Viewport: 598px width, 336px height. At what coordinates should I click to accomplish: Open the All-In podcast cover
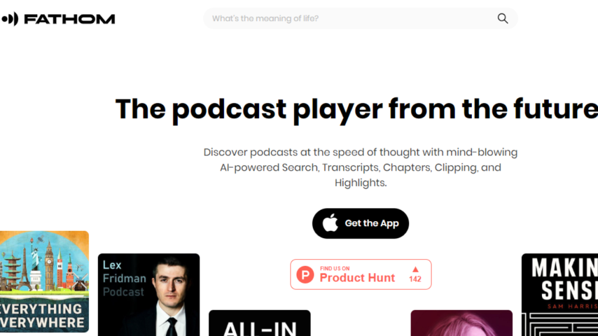click(x=260, y=323)
